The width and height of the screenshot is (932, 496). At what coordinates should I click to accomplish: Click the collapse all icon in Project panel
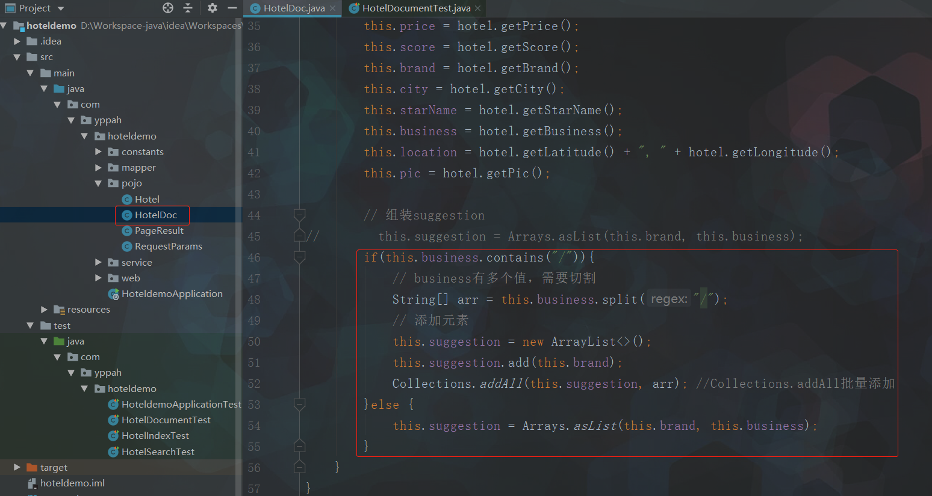pos(188,8)
